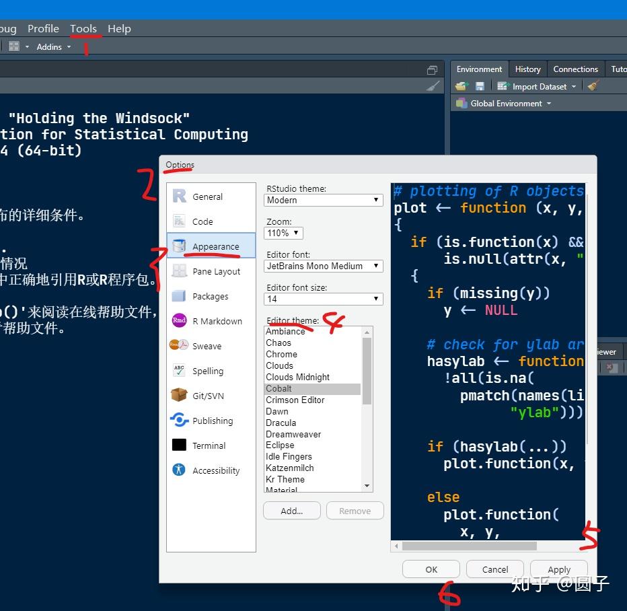Viewport: 627px width, 611px height.
Task: Switch to the History tab
Action: [527, 69]
